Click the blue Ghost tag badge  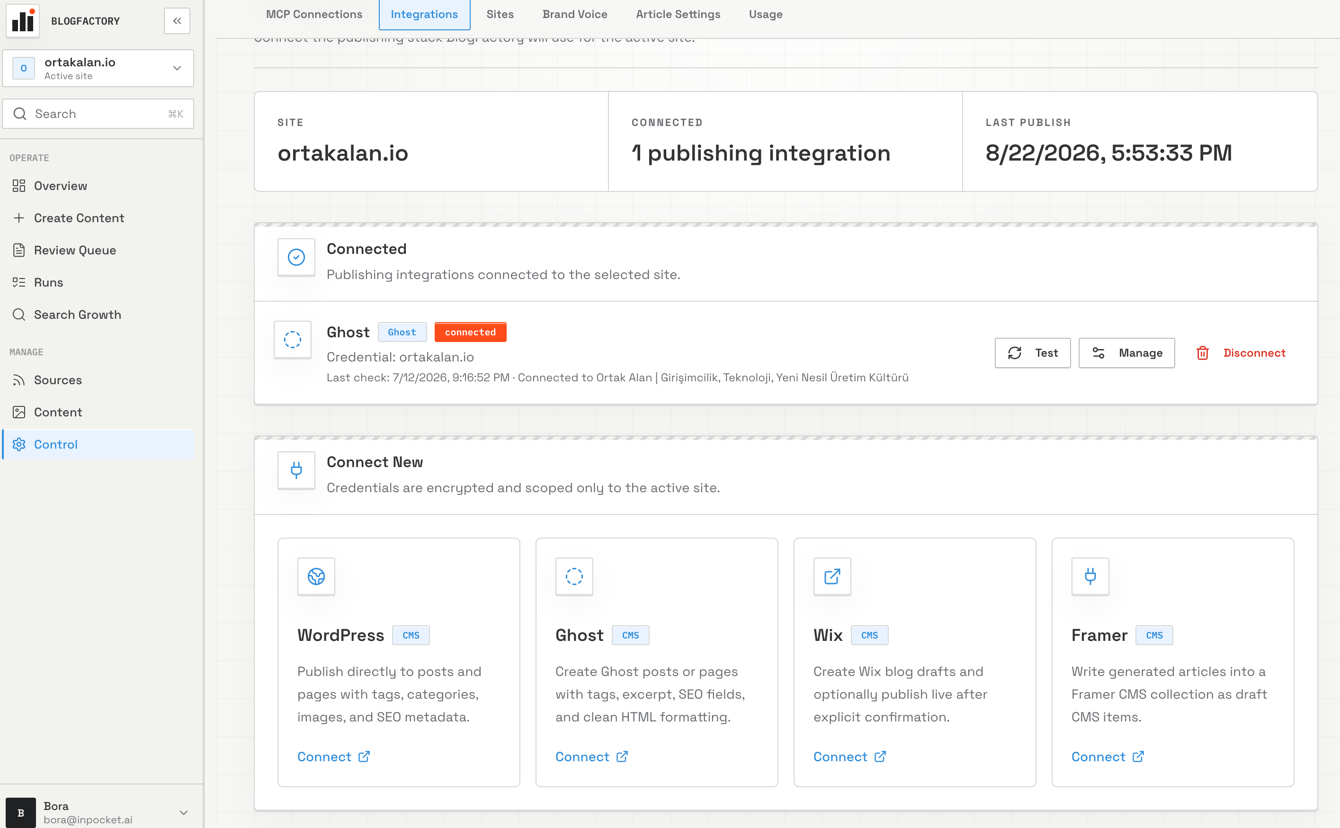tap(402, 333)
